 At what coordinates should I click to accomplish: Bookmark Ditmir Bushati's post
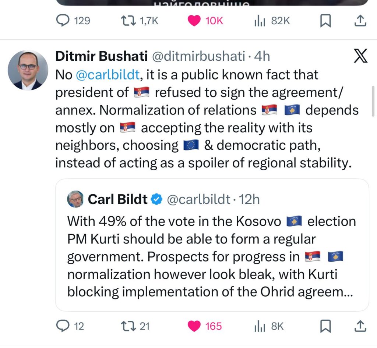pyautogui.click(x=325, y=326)
